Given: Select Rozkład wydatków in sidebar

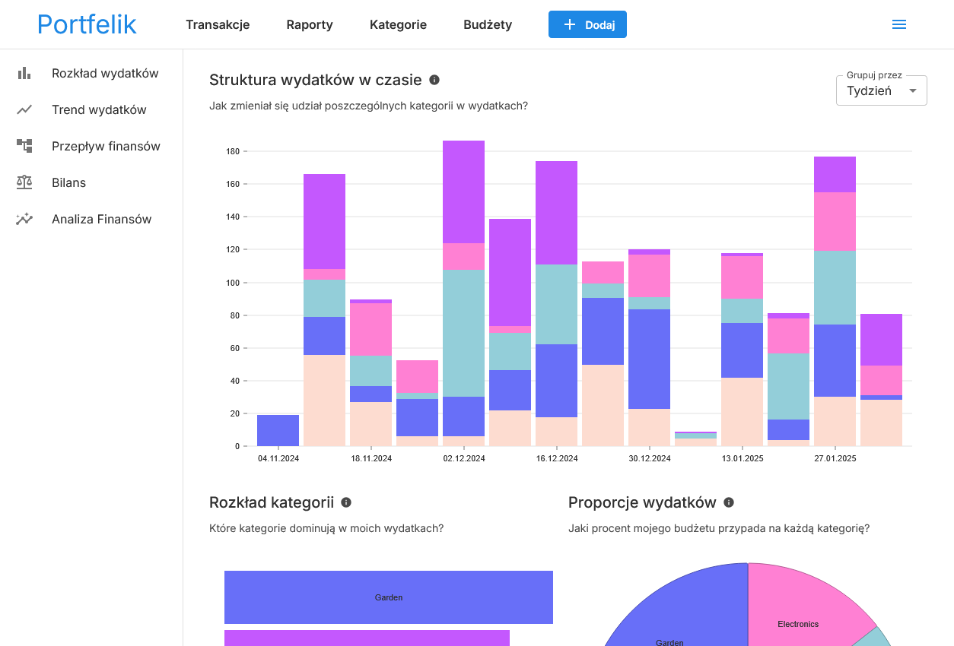Looking at the screenshot, I should (105, 73).
